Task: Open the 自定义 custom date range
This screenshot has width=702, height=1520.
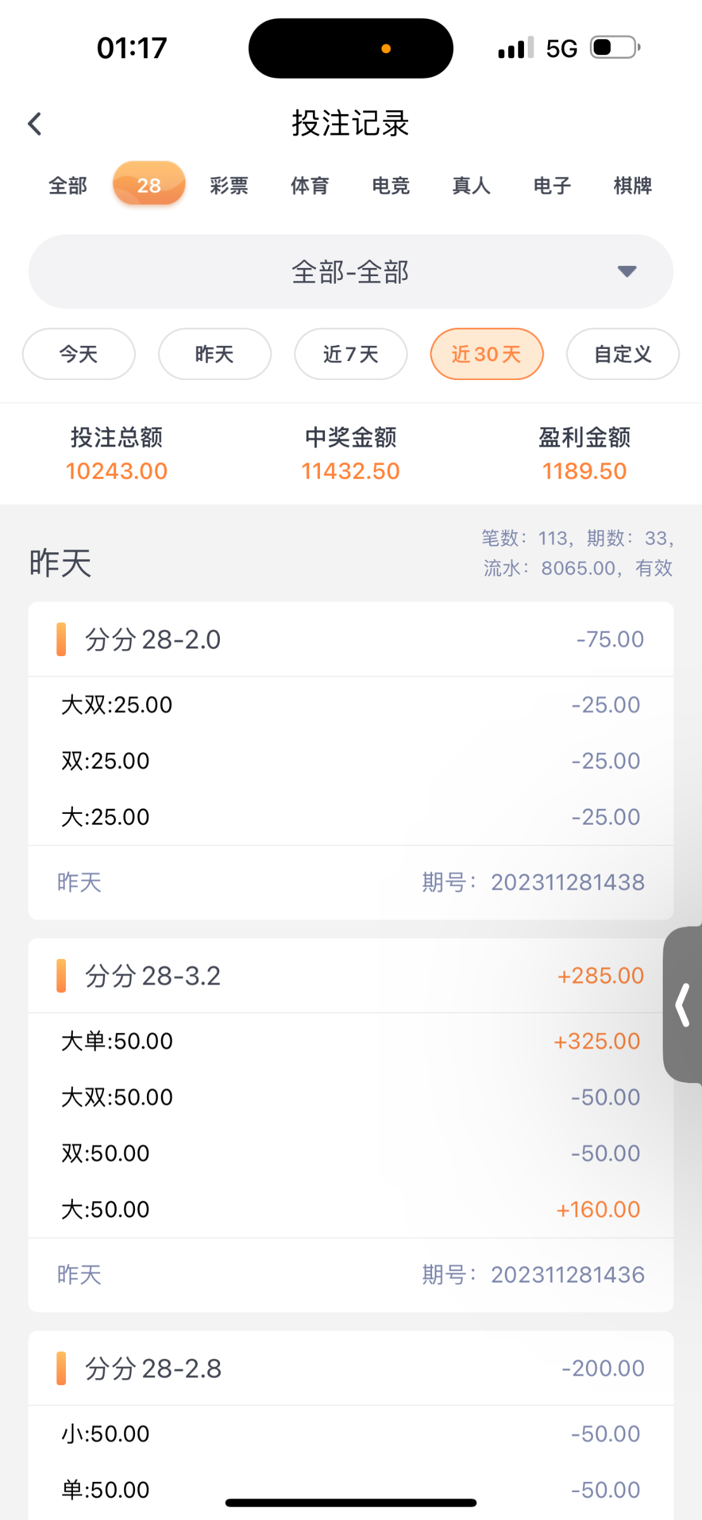Action: coord(622,354)
